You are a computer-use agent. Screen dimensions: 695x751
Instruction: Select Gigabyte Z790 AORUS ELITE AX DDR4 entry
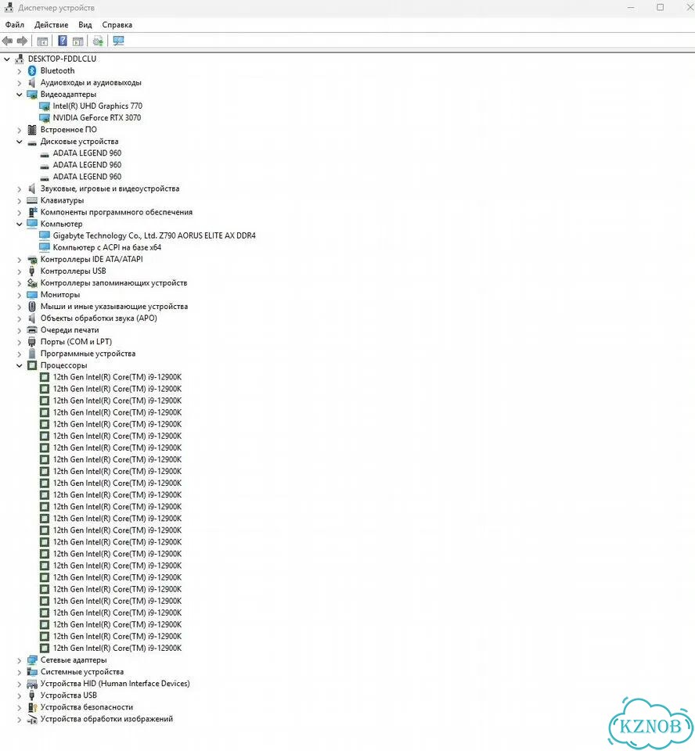coord(154,235)
